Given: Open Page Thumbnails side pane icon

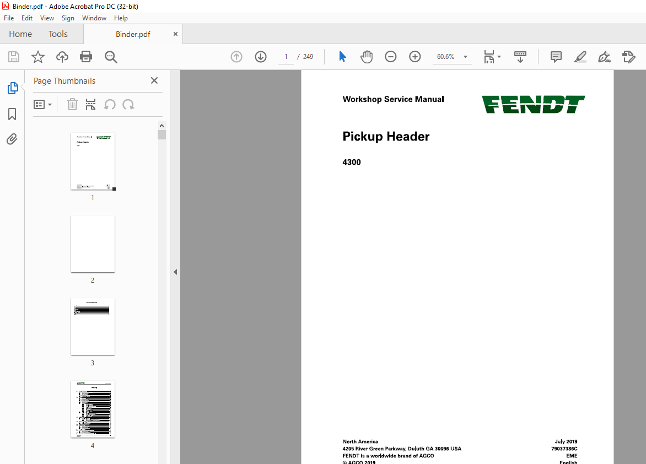Looking at the screenshot, I should click(x=13, y=88).
